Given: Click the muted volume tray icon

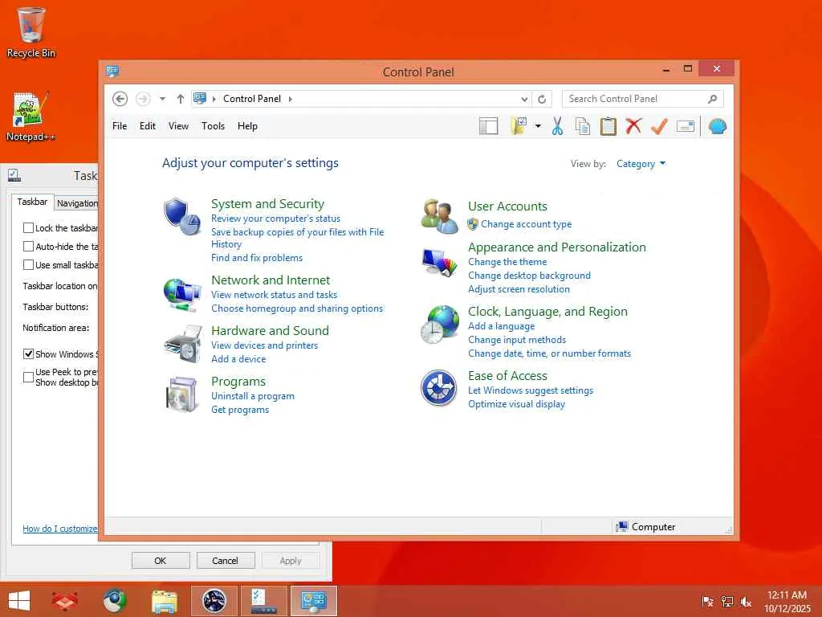Looking at the screenshot, I should coord(746,602).
